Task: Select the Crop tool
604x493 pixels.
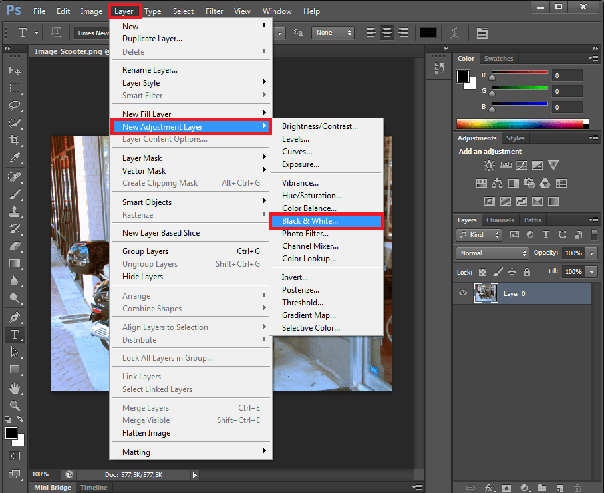Action: click(15, 140)
